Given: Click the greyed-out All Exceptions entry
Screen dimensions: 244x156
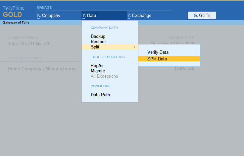Looking at the screenshot, I should 104,76.
